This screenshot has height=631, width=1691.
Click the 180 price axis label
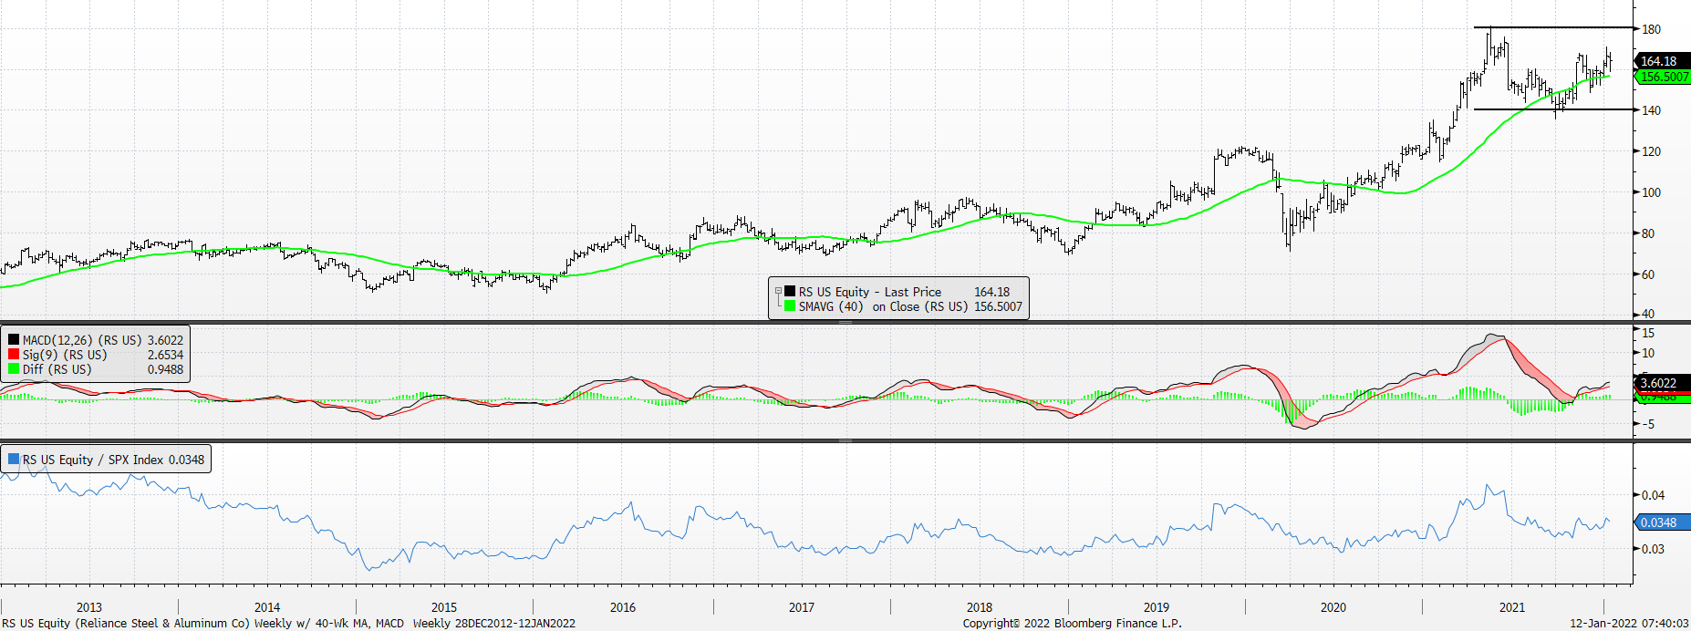click(1651, 29)
